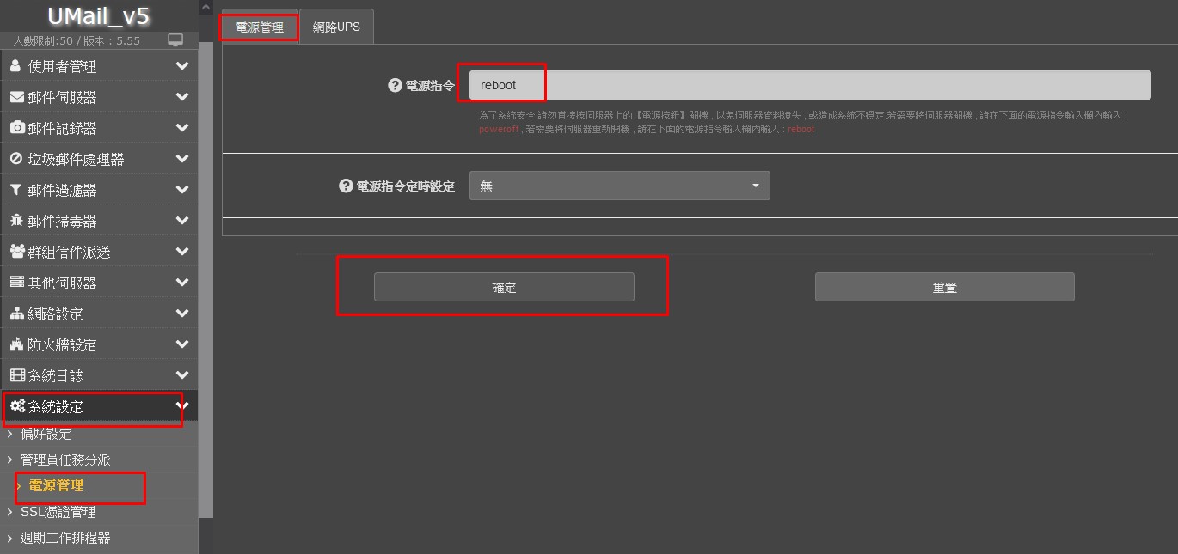Click the help icon beside 電源指令
Screen dimensions: 1178x554
click(396, 86)
